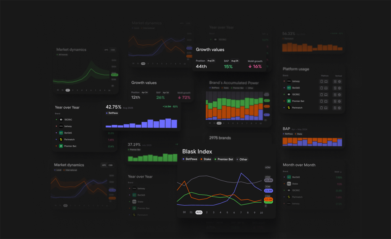Toggle the BetPawa series in Blask Index
Image resolution: width=391 pixels, height=239 pixels.
tap(190, 159)
